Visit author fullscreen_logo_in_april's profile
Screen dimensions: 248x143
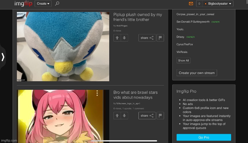click(x=128, y=103)
